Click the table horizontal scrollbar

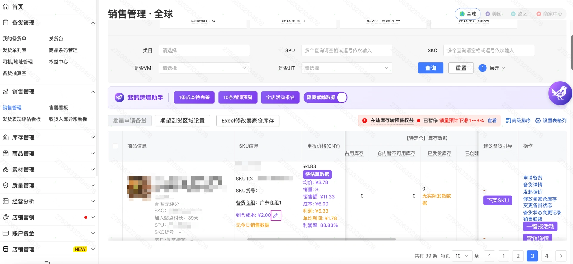click(x=321, y=239)
